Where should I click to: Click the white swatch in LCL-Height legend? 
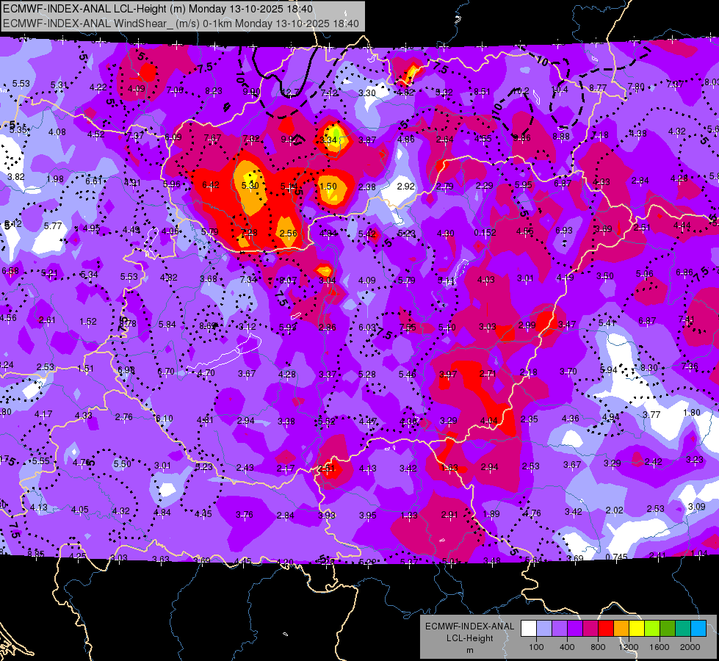tap(529, 629)
